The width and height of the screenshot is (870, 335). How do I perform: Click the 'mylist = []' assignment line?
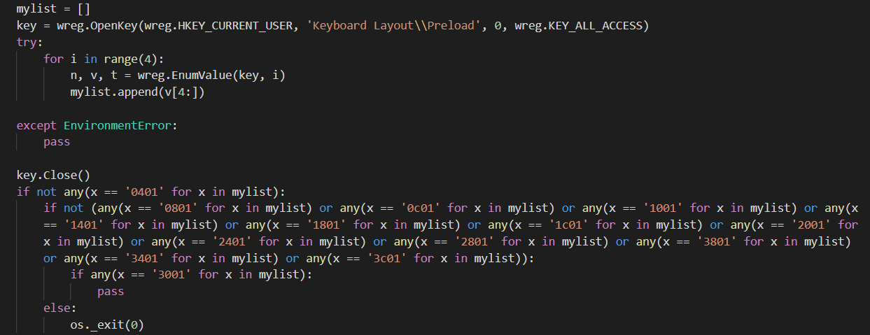(x=53, y=10)
